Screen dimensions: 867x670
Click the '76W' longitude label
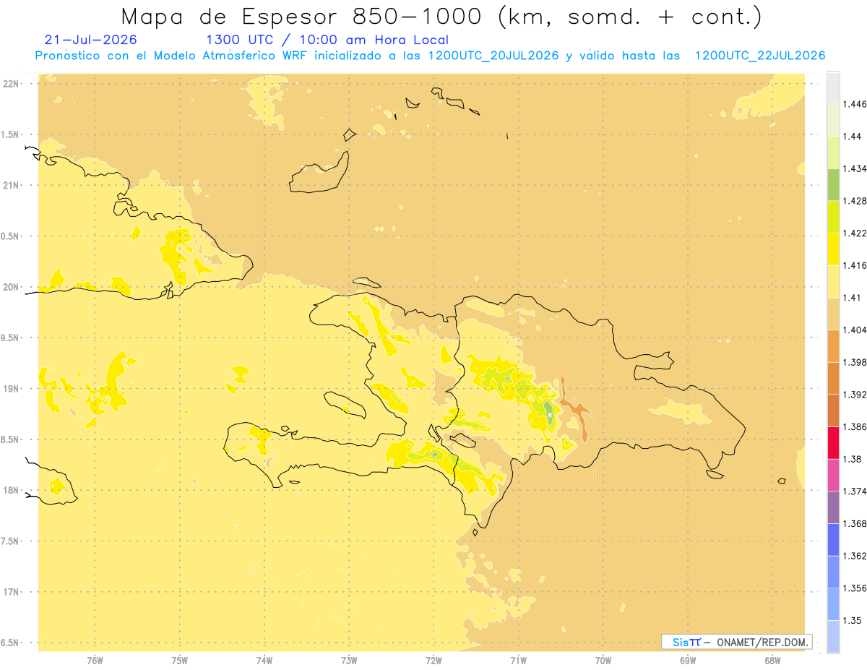95,660
